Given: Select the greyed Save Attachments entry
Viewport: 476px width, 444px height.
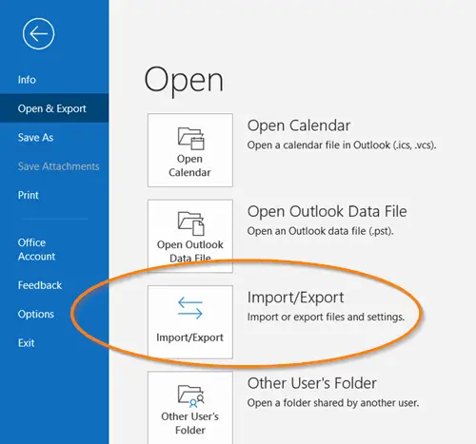Looking at the screenshot, I should pos(59,166).
